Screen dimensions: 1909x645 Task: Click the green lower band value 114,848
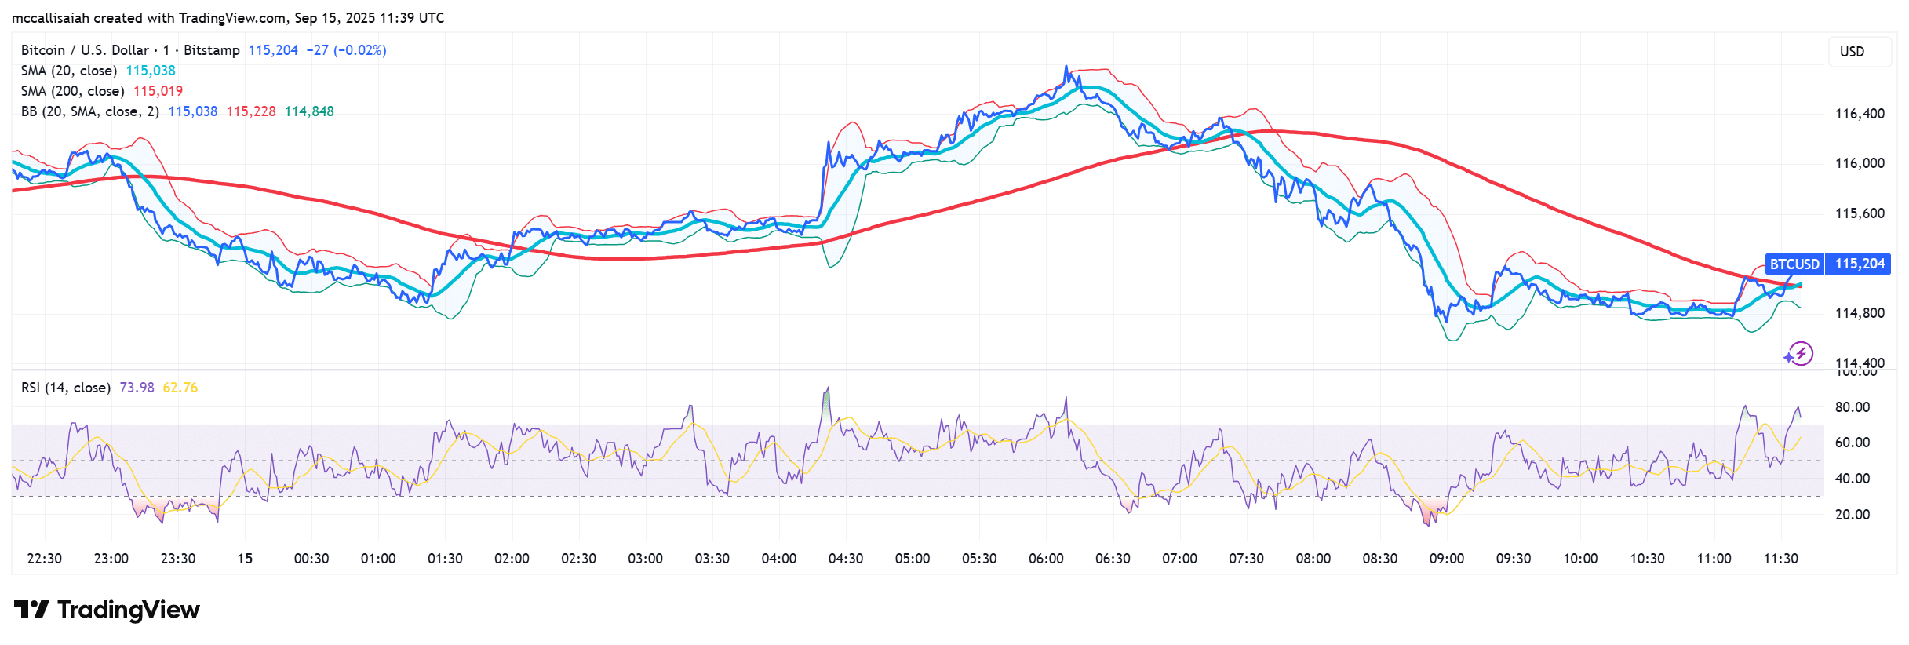309,111
